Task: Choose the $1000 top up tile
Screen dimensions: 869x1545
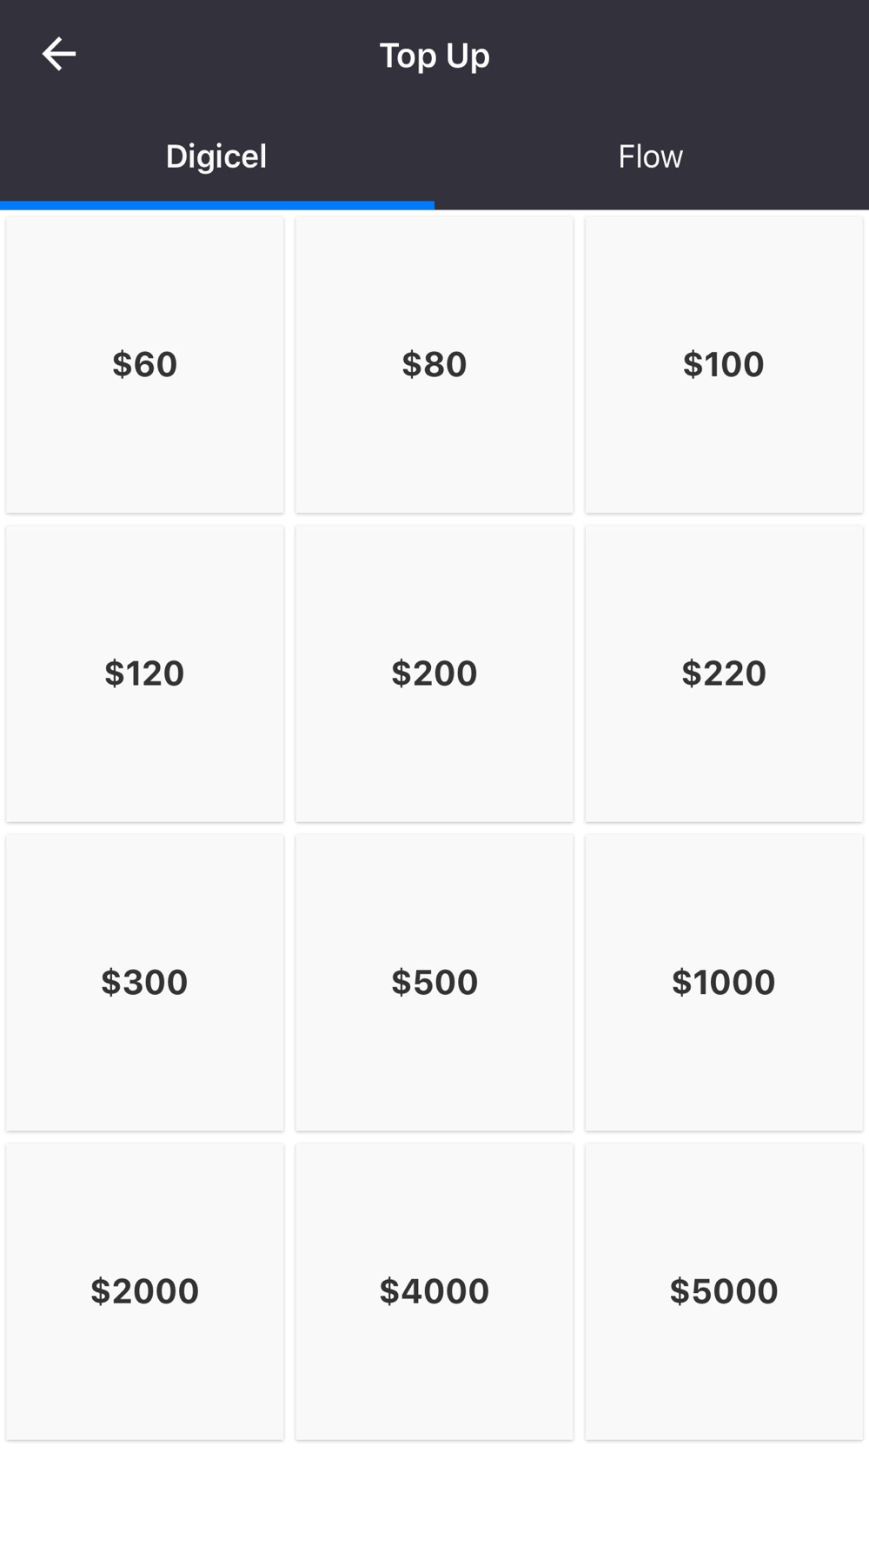Action: coord(724,983)
